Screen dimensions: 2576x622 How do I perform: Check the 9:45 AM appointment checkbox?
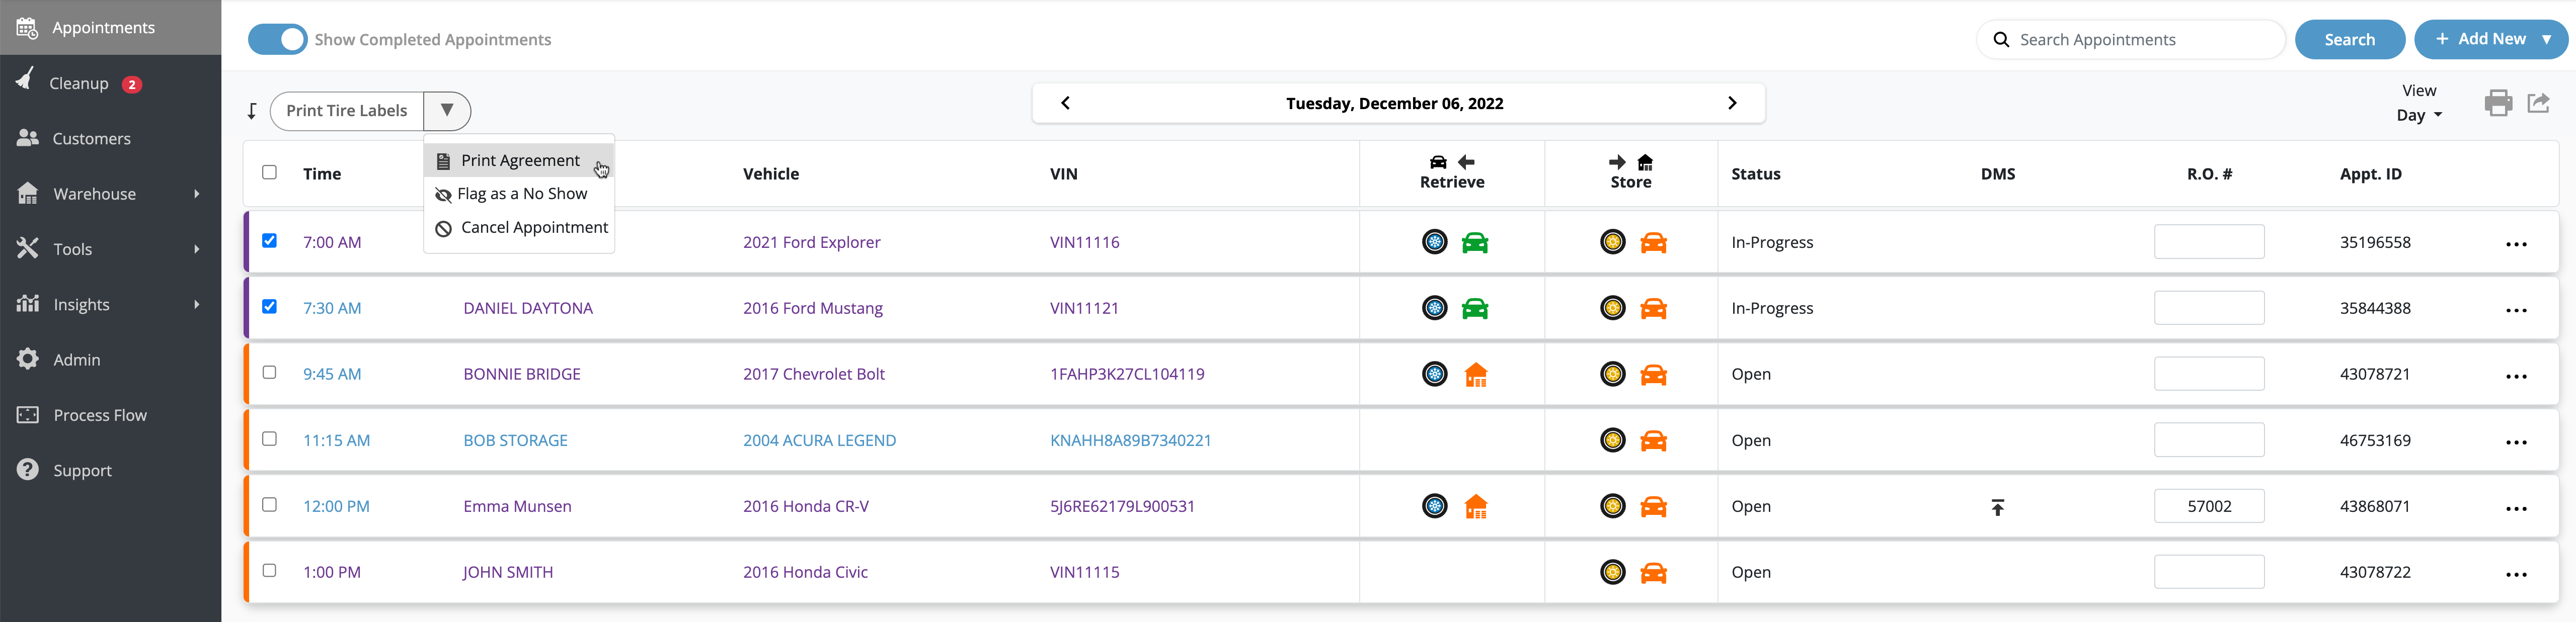click(269, 373)
